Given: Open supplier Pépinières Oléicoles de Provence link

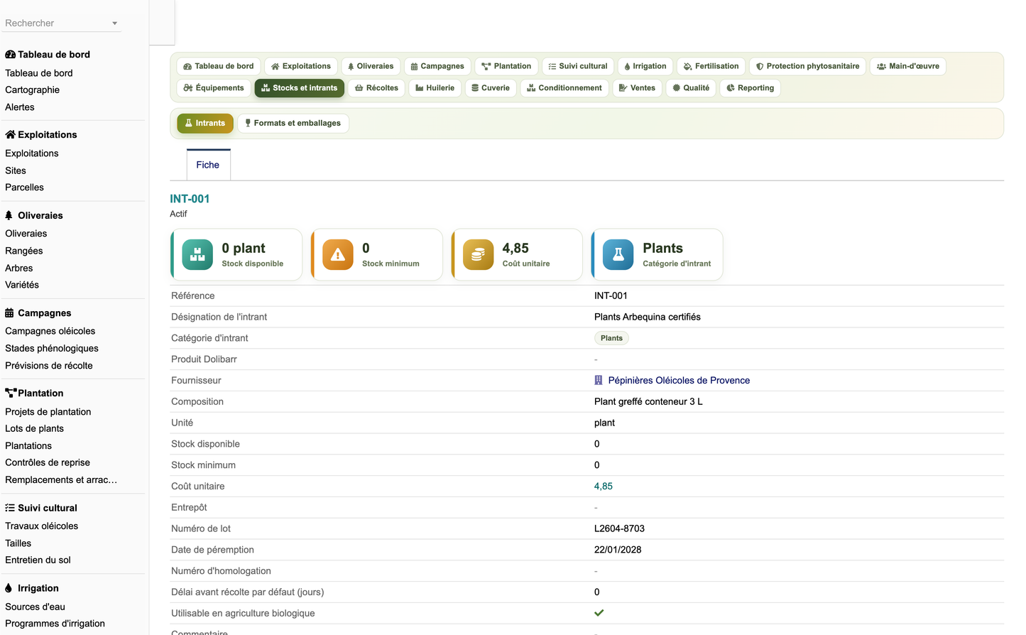Looking at the screenshot, I should pos(679,381).
